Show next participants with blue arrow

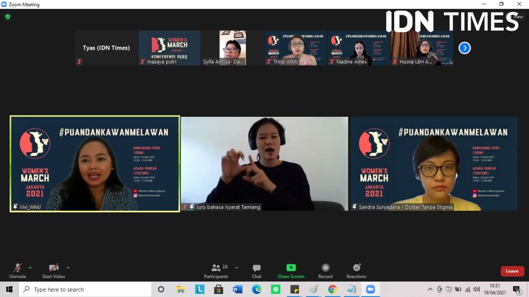click(x=464, y=48)
